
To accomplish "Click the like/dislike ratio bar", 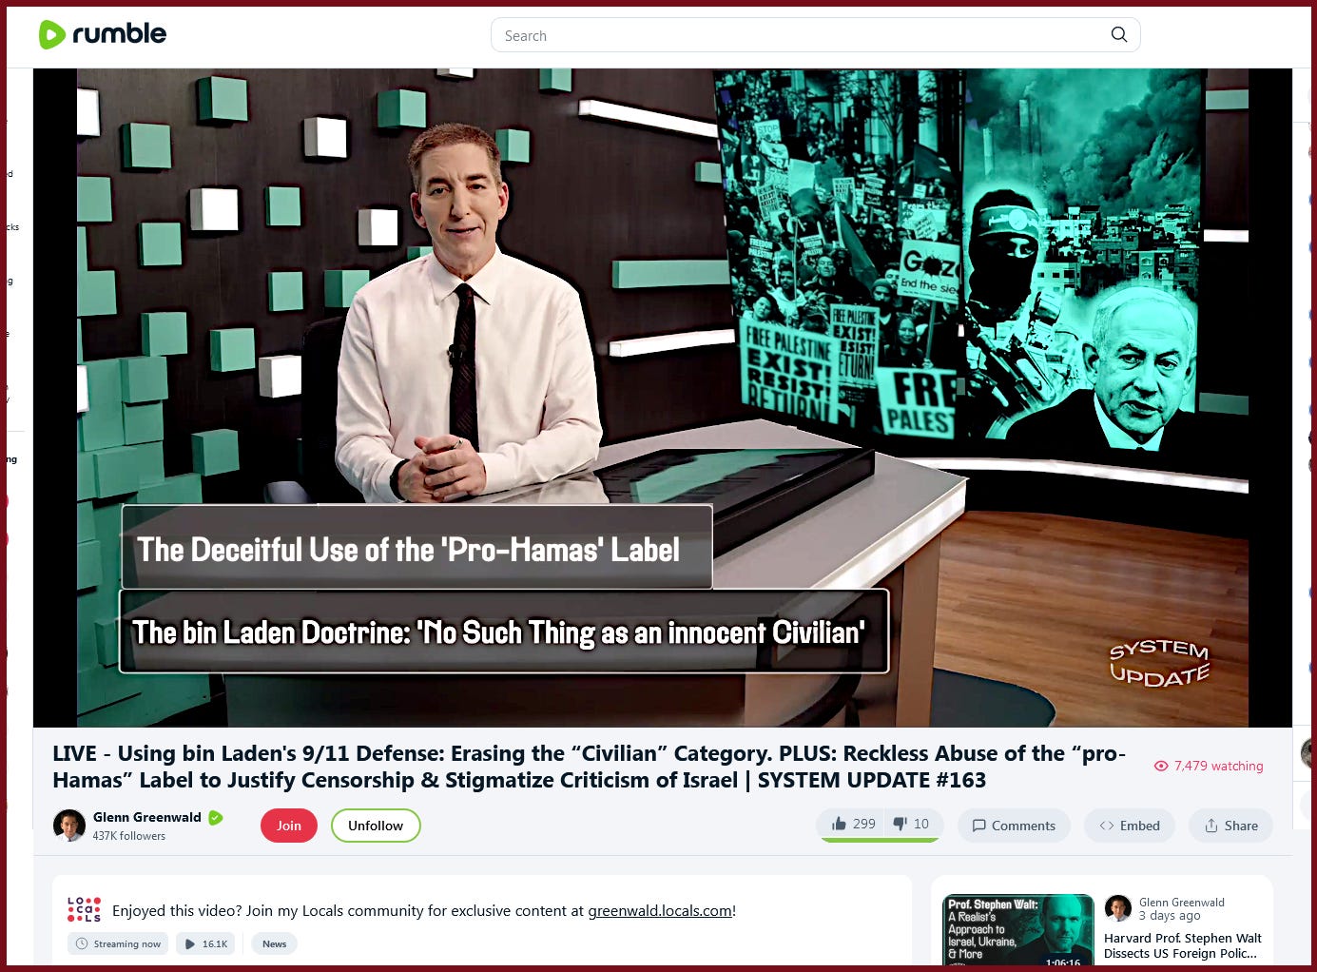I will (x=880, y=841).
